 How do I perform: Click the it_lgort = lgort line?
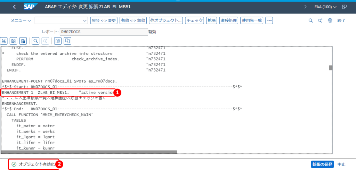pos(36,137)
